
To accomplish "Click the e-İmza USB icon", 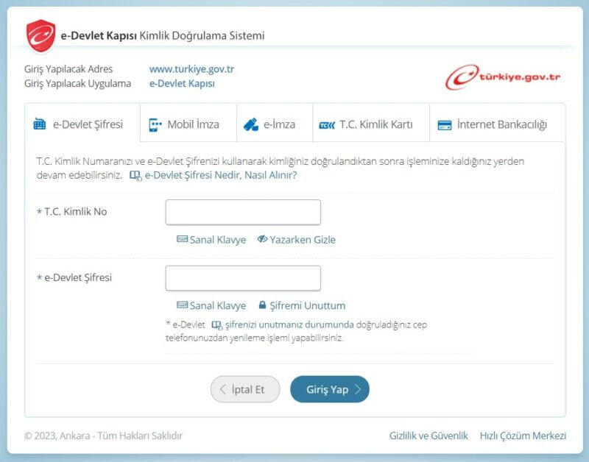I will click(x=251, y=124).
